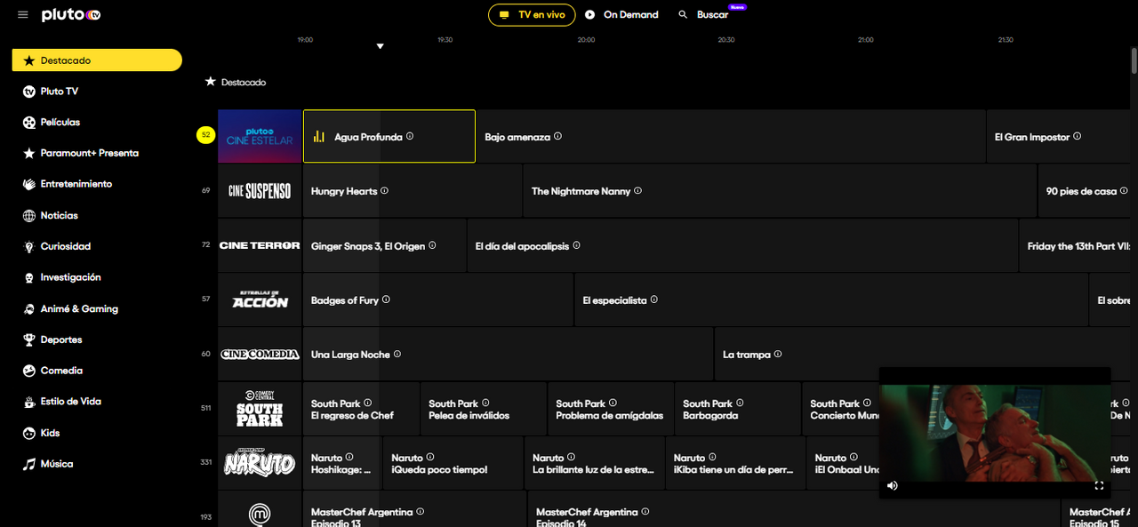This screenshot has width=1138, height=527.
Task: Select South Park Problema de amígdalas
Action: point(611,409)
